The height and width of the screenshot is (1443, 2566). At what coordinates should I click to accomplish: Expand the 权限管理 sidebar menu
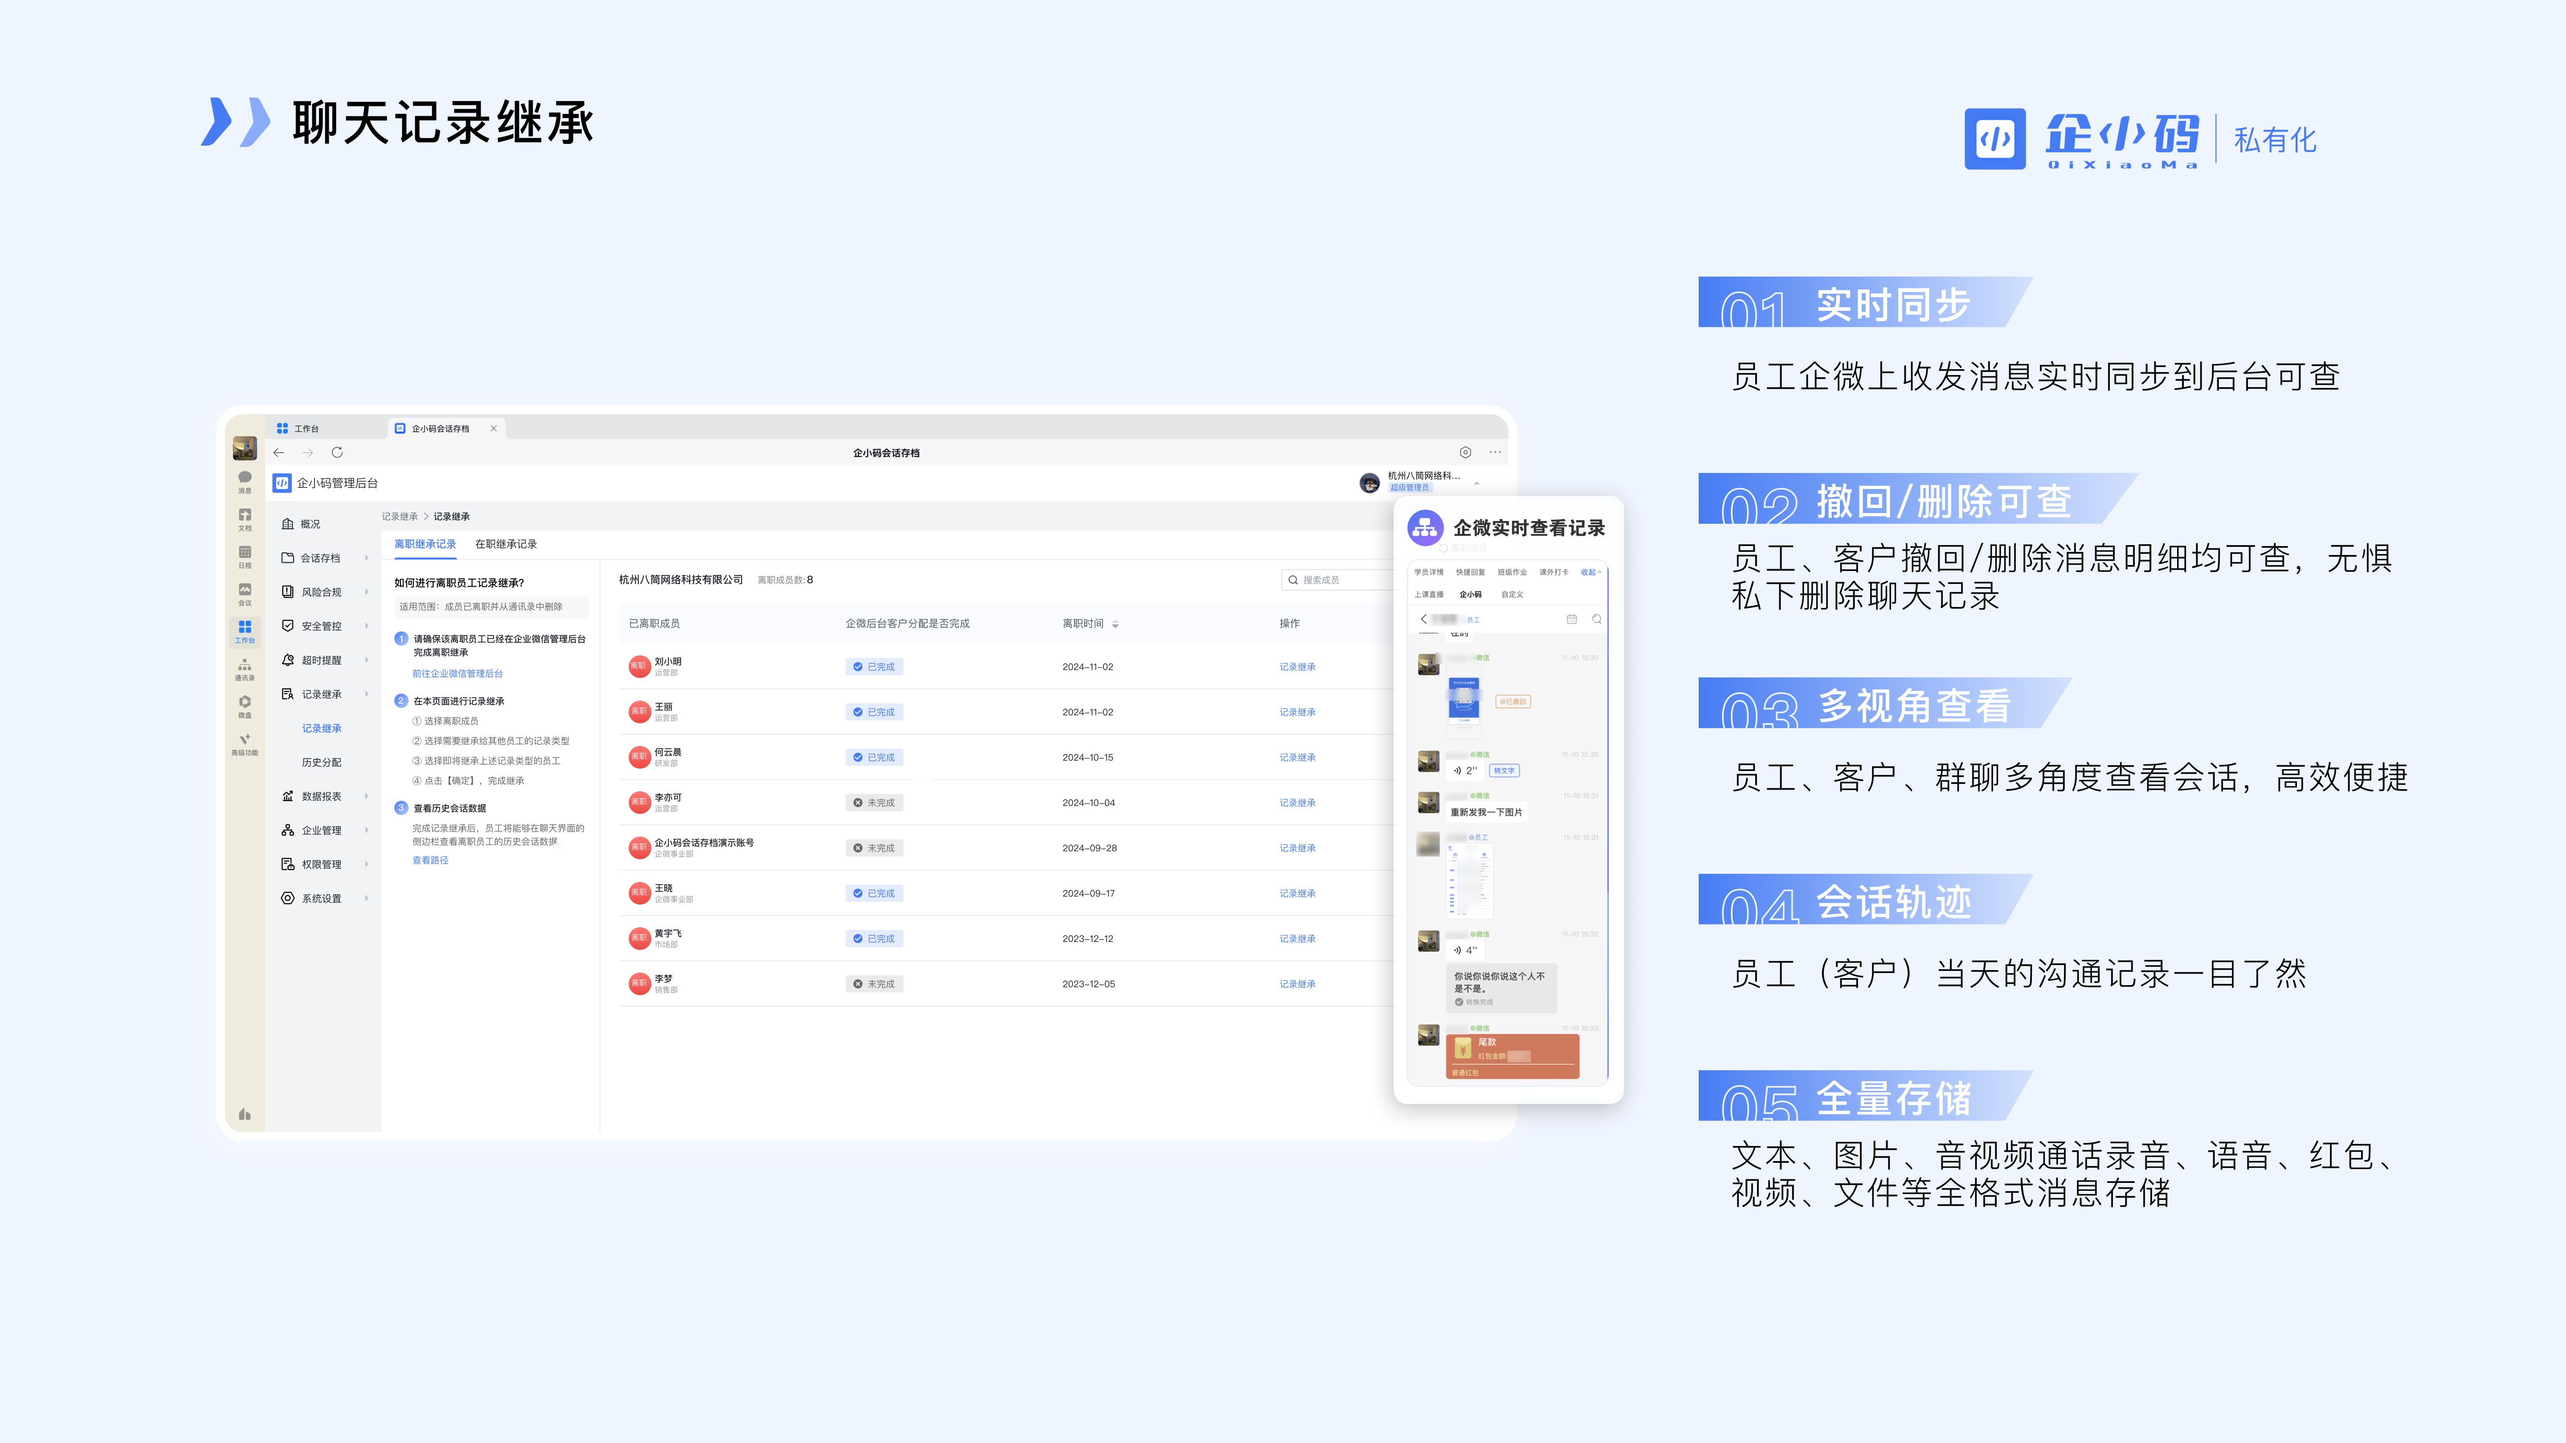click(325, 864)
